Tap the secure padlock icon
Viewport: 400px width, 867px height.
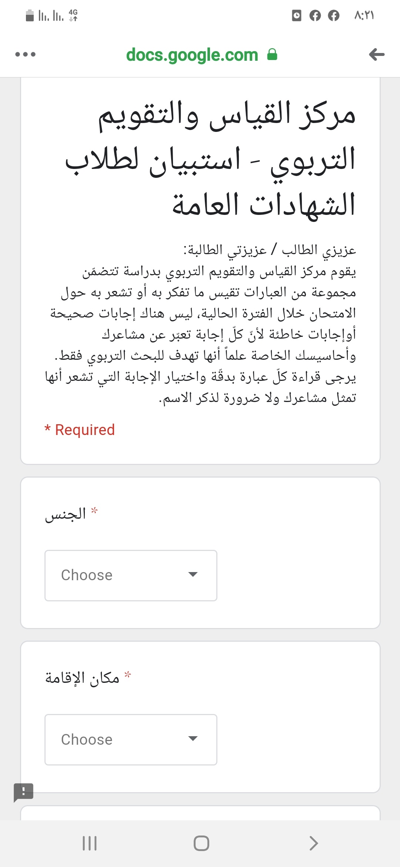(x=272, y=54)
